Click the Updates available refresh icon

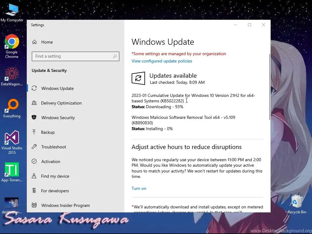[138, 78]
